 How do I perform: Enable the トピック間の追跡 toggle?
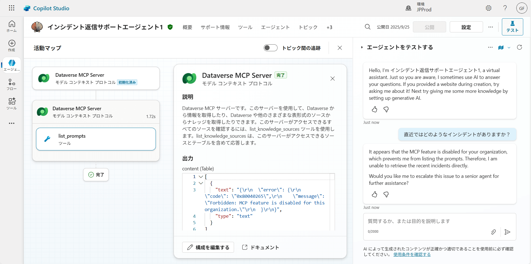[x=270, y=48]
